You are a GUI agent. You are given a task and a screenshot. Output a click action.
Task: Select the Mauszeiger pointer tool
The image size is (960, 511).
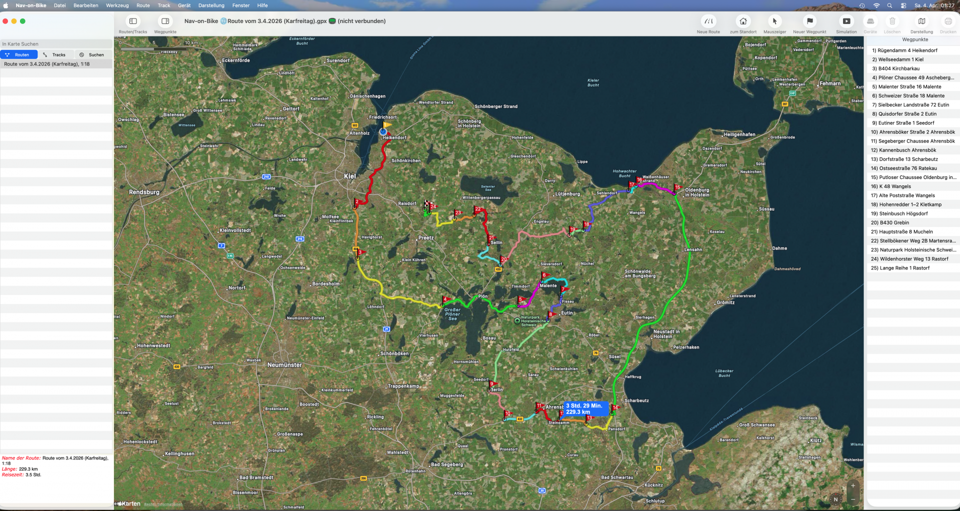coord(774,21)
